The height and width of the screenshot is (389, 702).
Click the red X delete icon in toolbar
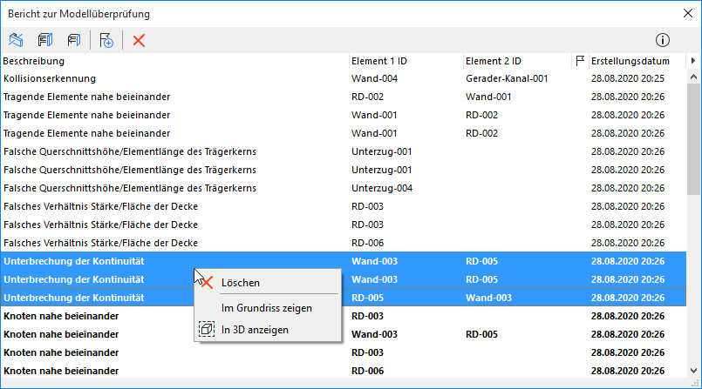[139, 41]
